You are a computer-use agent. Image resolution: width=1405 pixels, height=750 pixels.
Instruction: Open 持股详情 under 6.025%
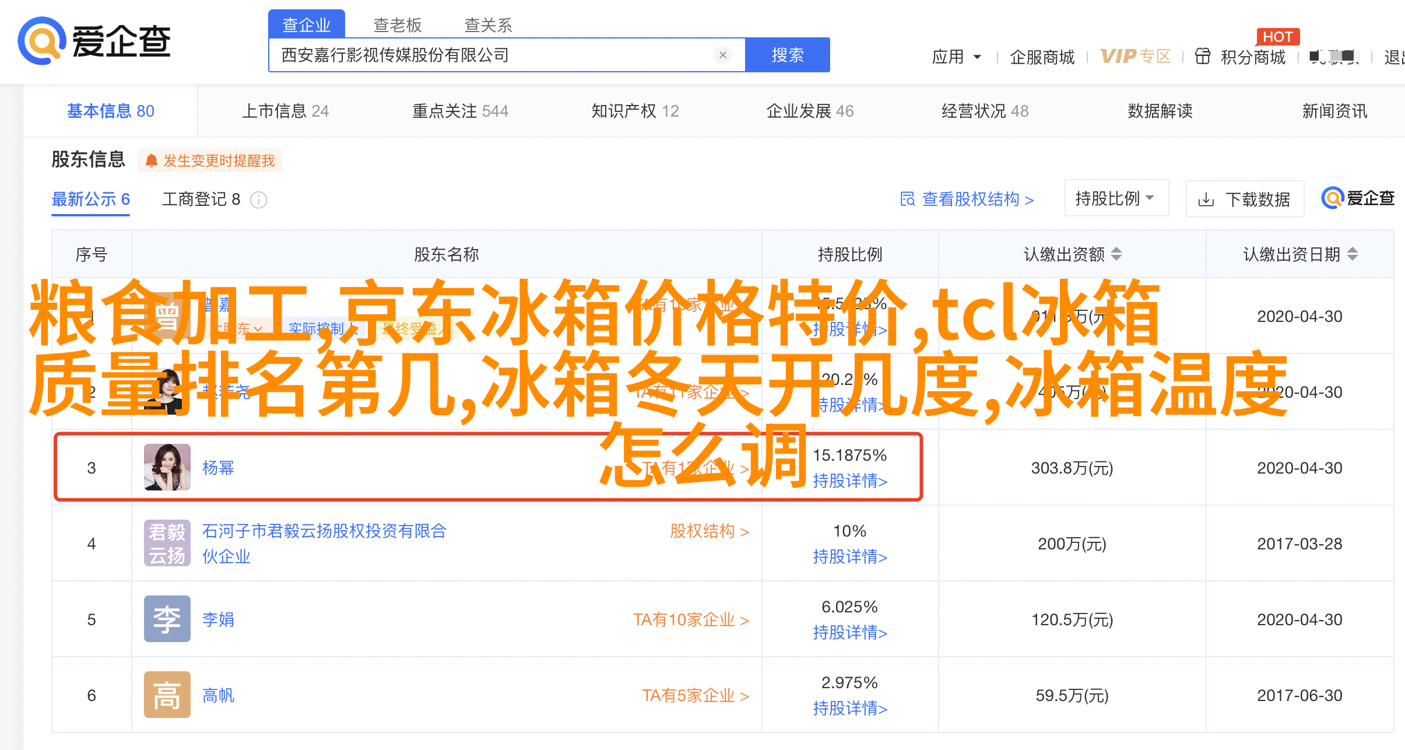point(850,633)
